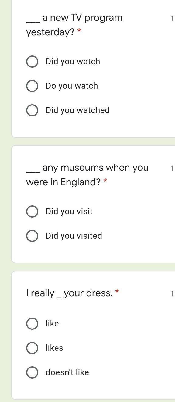Viewport: 175px width, 402px height.
Task: Tap the 'Did you watched' answer label
Action: pyautogui.click(x=77, y=110)
